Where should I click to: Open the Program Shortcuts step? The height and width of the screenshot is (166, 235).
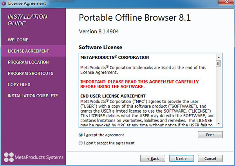[x=30, y=73]
